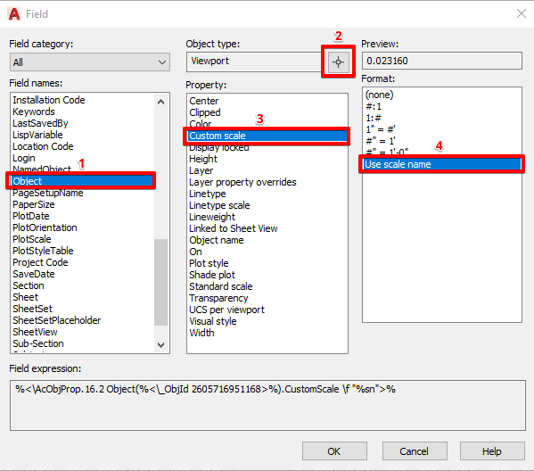
Task: Select Height property
Action: point(203,159)
